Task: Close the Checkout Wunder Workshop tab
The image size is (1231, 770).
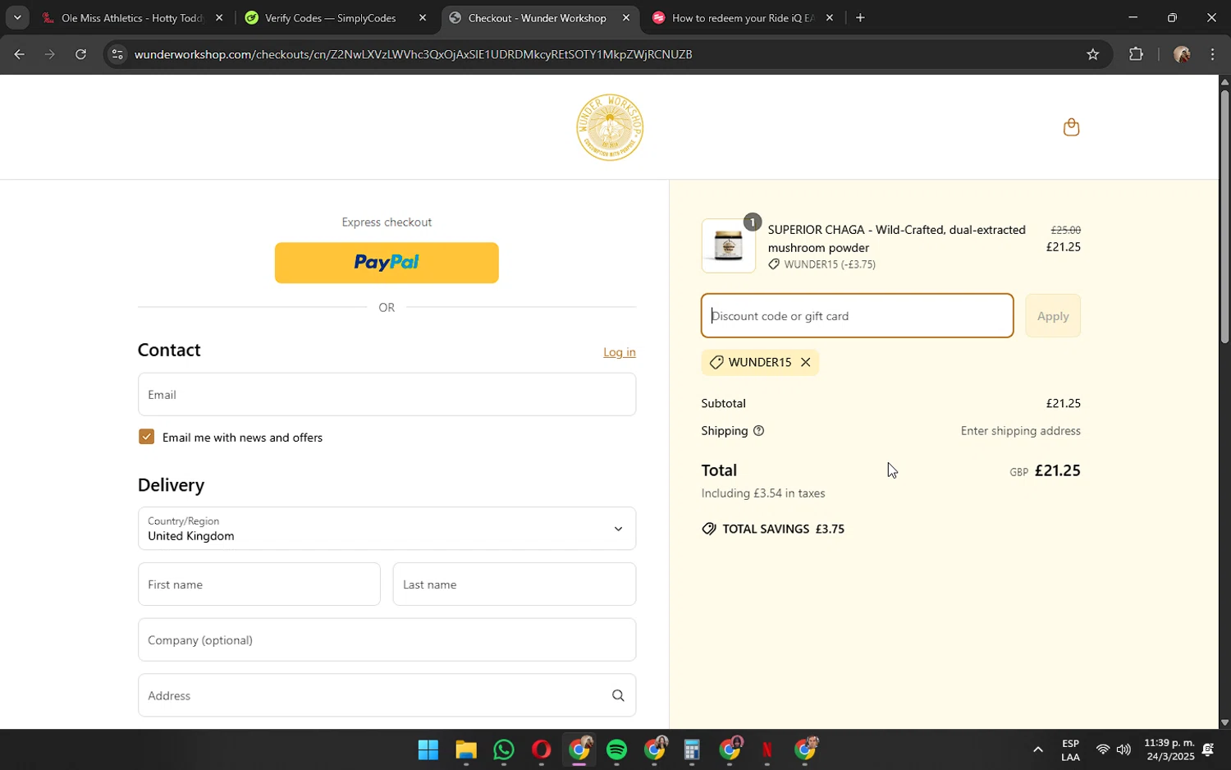Action: [x=626, y=17]
